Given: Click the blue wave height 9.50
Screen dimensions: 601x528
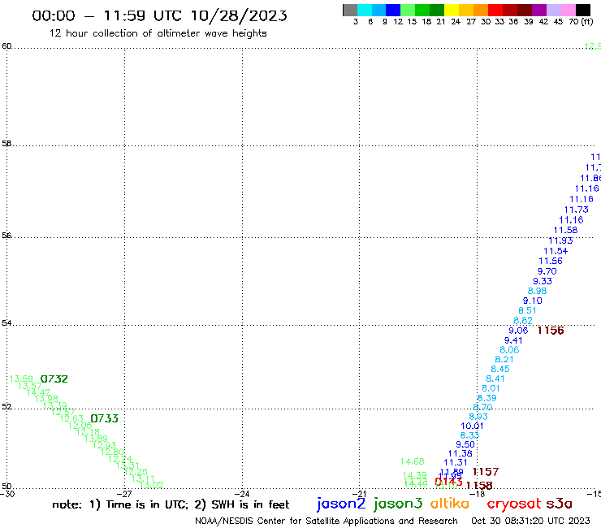Looking at the screenshot, I should tap(465, 444).
